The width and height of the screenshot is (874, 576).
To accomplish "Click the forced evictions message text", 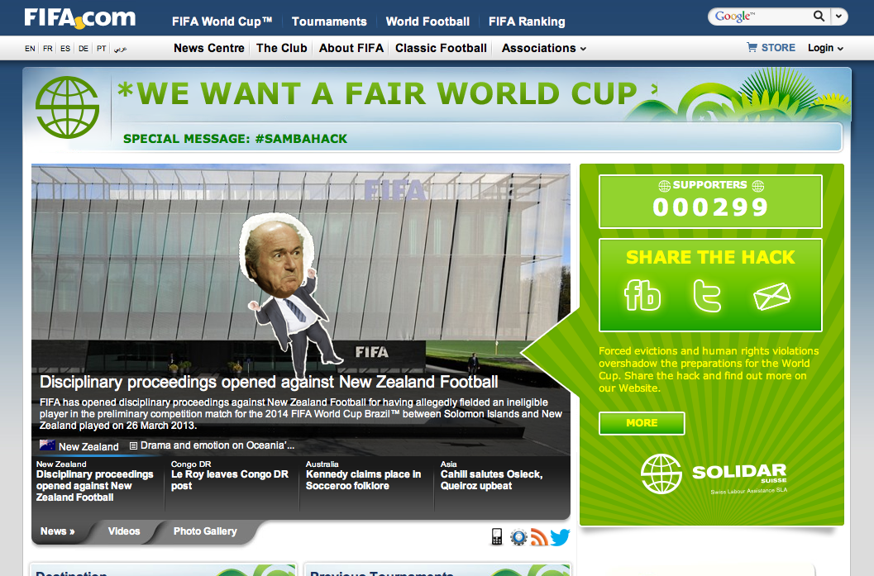I will [x=709, y=369].
